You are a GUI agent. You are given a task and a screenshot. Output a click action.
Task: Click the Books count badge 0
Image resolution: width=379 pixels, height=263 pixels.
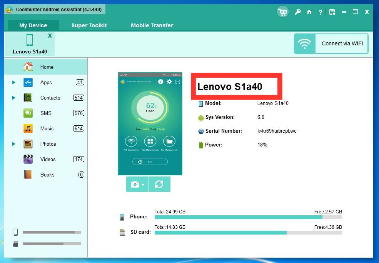[x=82, y=175]
